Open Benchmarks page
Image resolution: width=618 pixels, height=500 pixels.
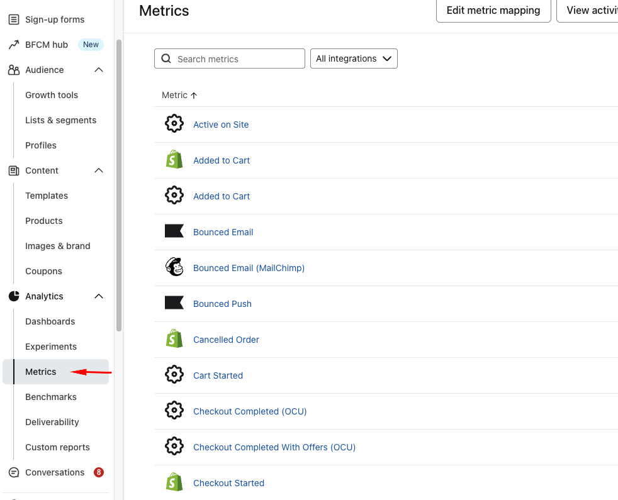point(51,397)
